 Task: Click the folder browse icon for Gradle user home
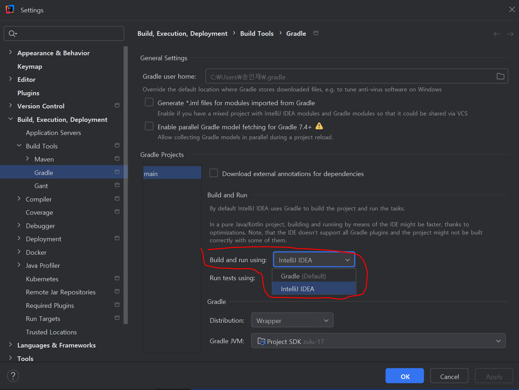click(x=500, y=76)
